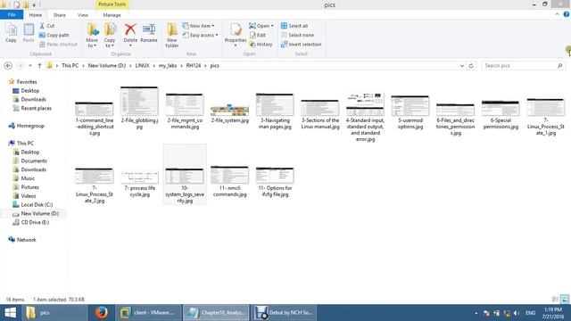571x321 pixels.
Task: Refresh the folder view
Action: 471,66
